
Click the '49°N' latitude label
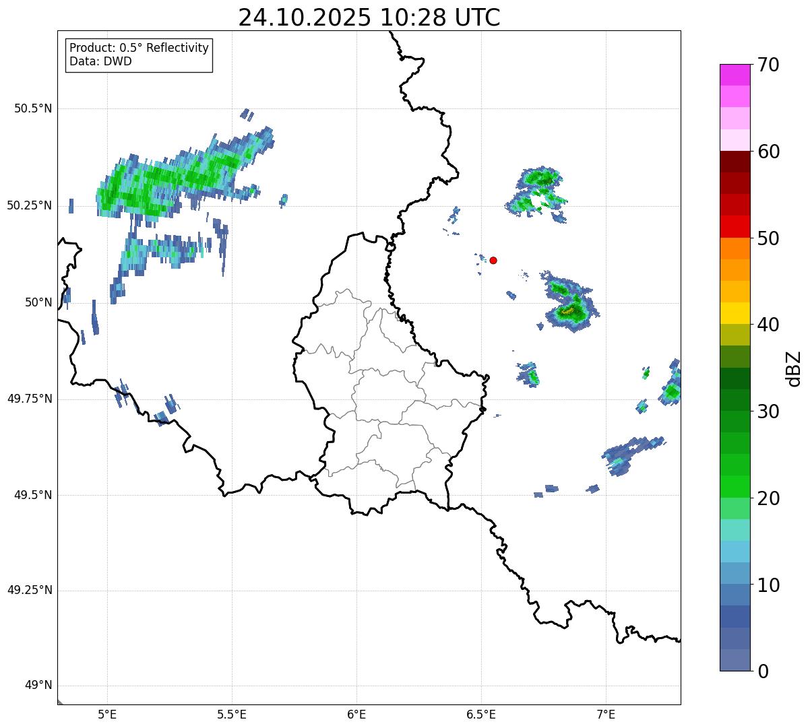(39, 686)
